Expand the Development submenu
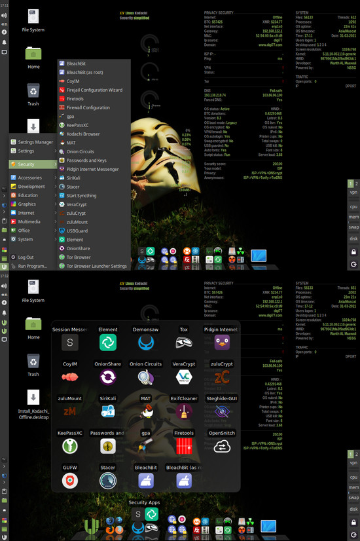 pos(33,186)
